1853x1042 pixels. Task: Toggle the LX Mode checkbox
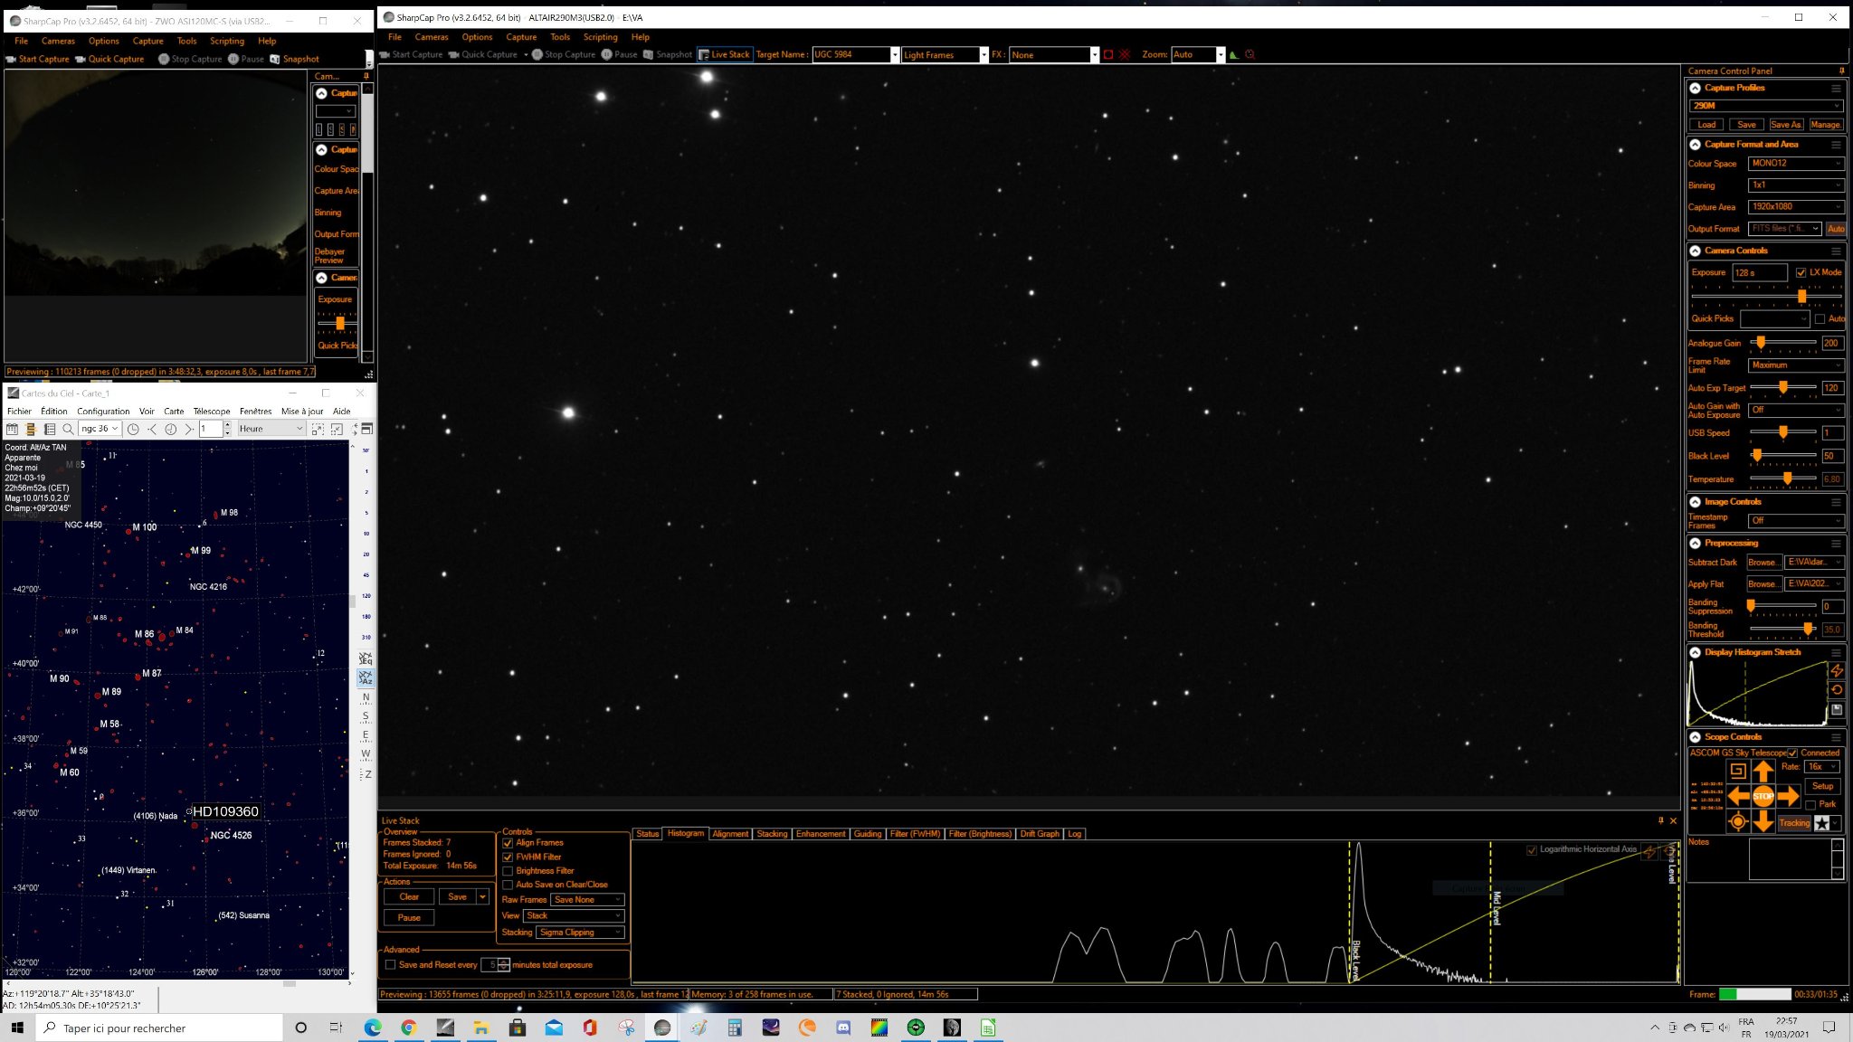click(x=1801, y=272)
